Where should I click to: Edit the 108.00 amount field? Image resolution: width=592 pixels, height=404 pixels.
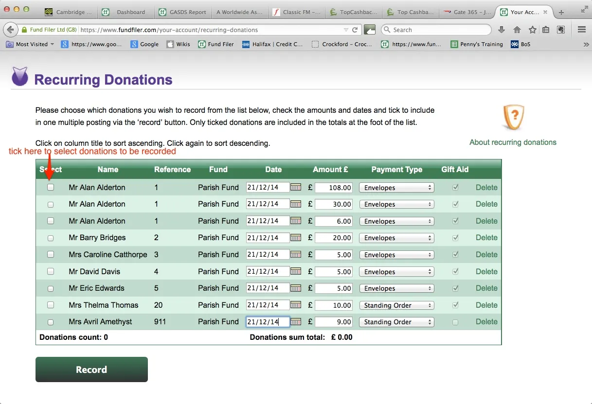pos(334,188)
